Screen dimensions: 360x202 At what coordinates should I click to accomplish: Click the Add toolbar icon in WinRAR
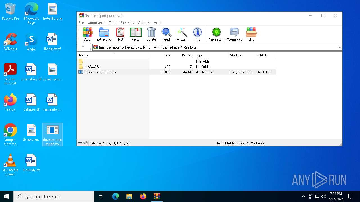pos(87,34)
